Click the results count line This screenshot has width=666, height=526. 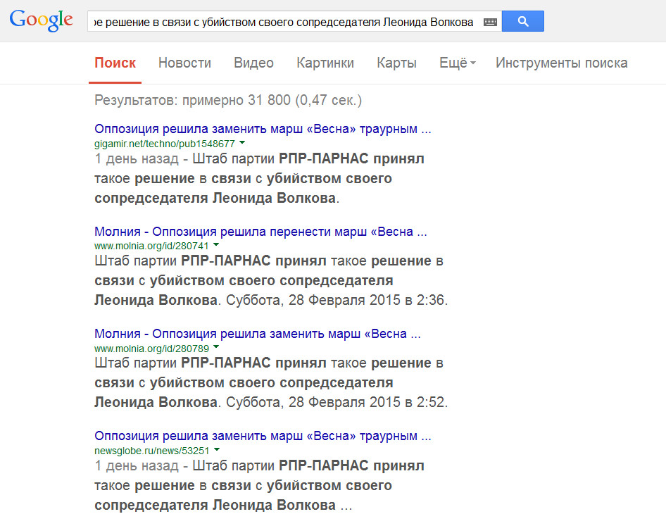pos(228,100)
